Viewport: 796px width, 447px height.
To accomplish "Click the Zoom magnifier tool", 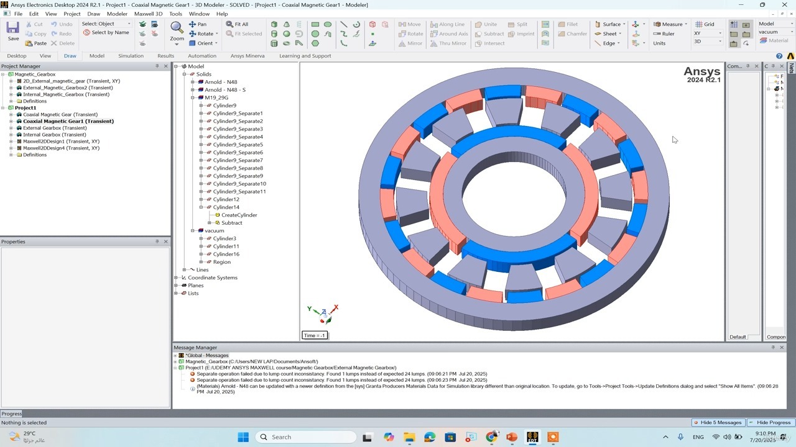I will 177,31.
